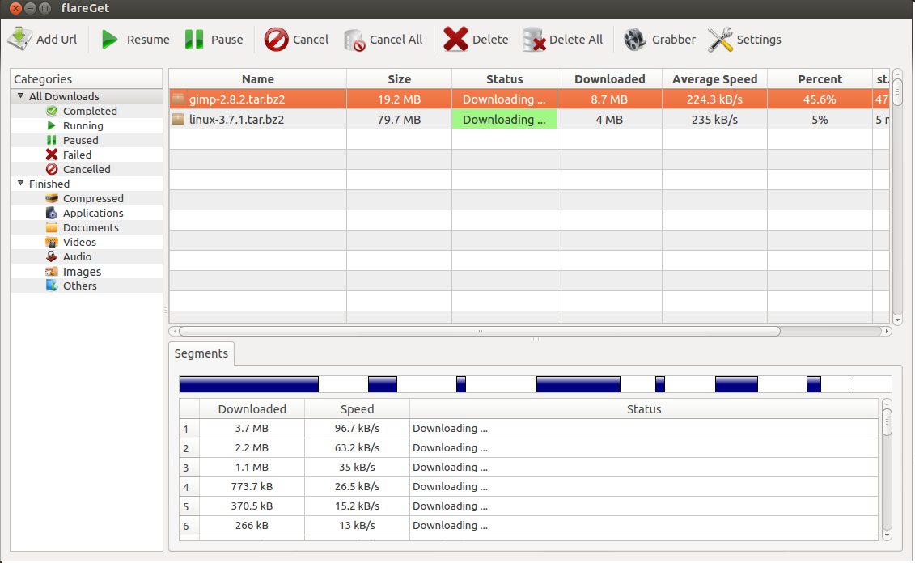Viewport: 915px width, 563px height.
Task: Select the Videos clapperboard icon
Action: pos(52,242)
